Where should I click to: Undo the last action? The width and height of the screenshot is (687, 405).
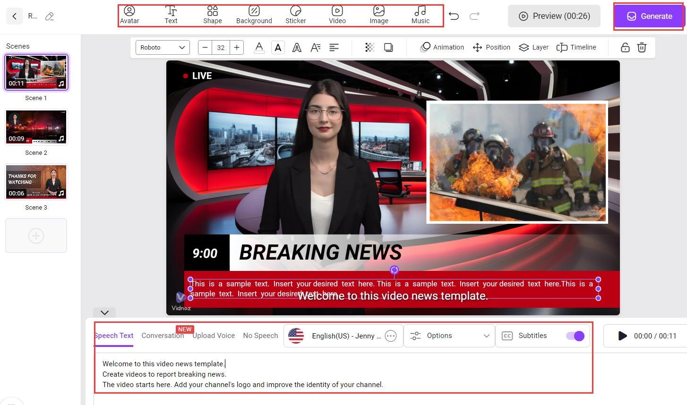coord(454,16)
